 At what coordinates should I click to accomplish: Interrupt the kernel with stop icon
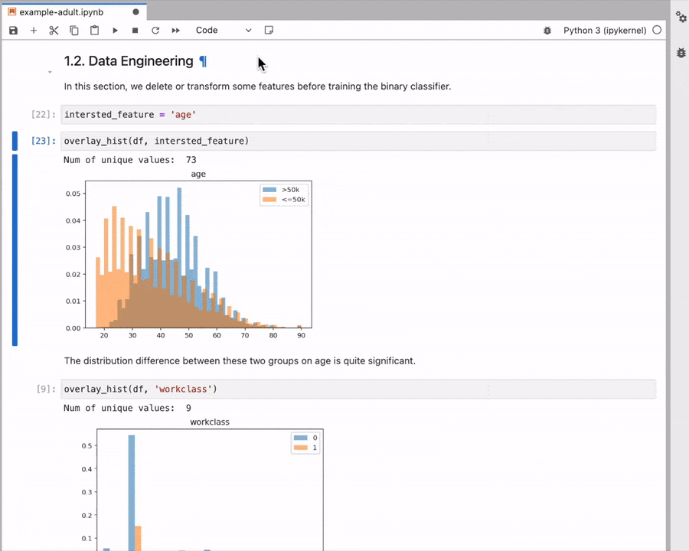tap(136, 31)
